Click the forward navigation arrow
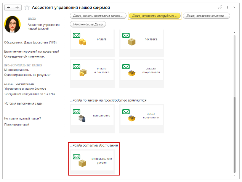Image resolution: width=242 pixels, height=182 pixels. [x=18, y=7]
